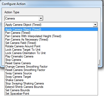Open the Camera action type dropdown arrow

[x=41, y=18]
